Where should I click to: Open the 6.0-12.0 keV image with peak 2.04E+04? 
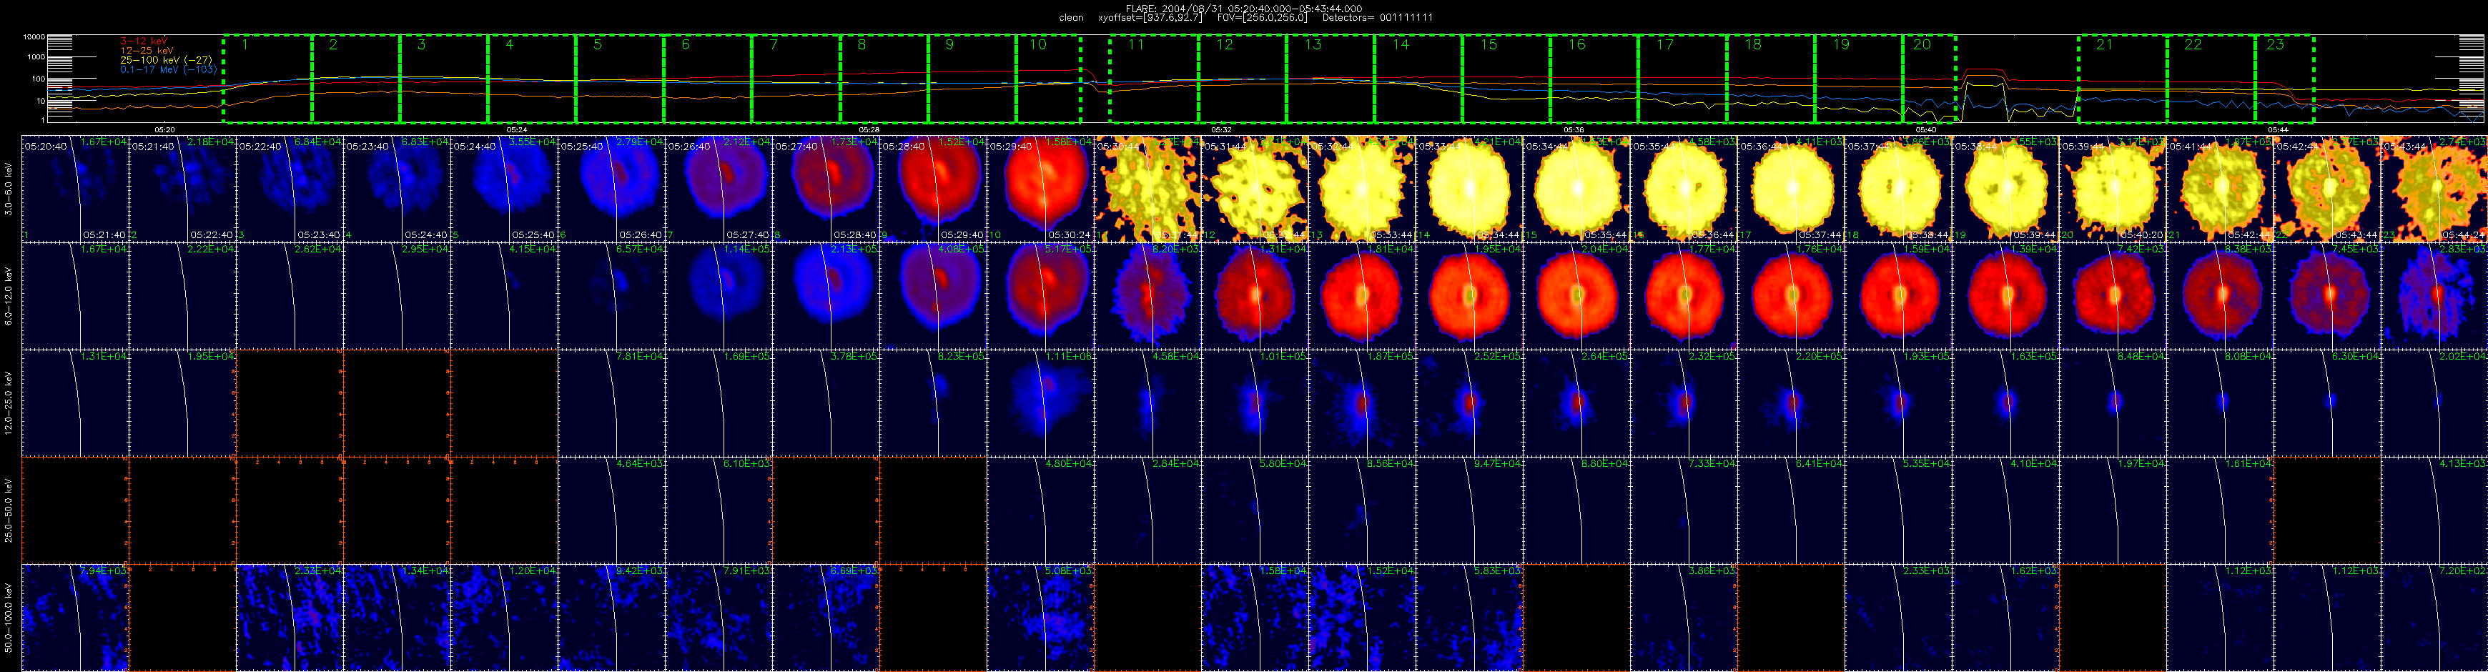click(x=1576, y=295)
